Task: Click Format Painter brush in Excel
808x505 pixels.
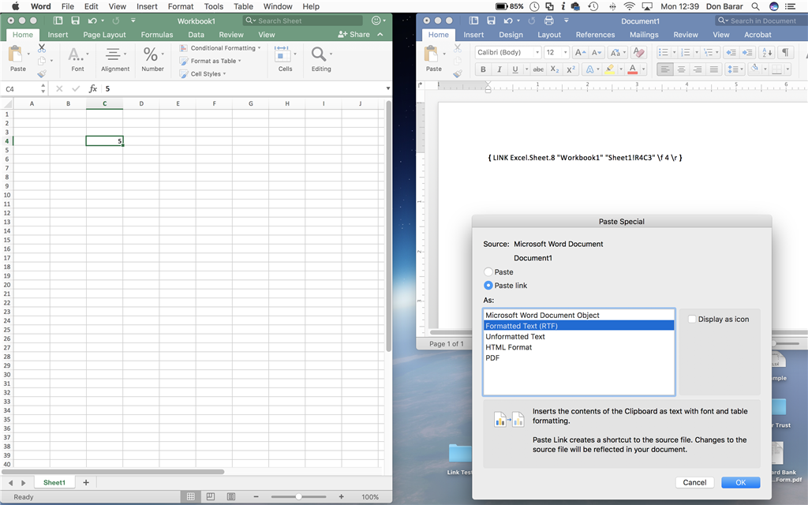Action: click(x=42, y=73)
